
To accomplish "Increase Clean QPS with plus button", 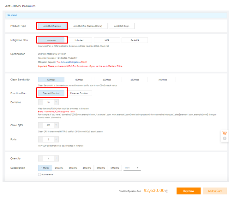I will coord(56,125).
